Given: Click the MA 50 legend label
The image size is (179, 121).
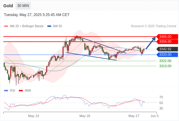Looking at the screenshot, I should tap(58, 26).
